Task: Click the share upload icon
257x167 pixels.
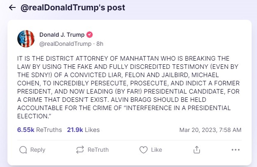Action: [x=197, y=150]
